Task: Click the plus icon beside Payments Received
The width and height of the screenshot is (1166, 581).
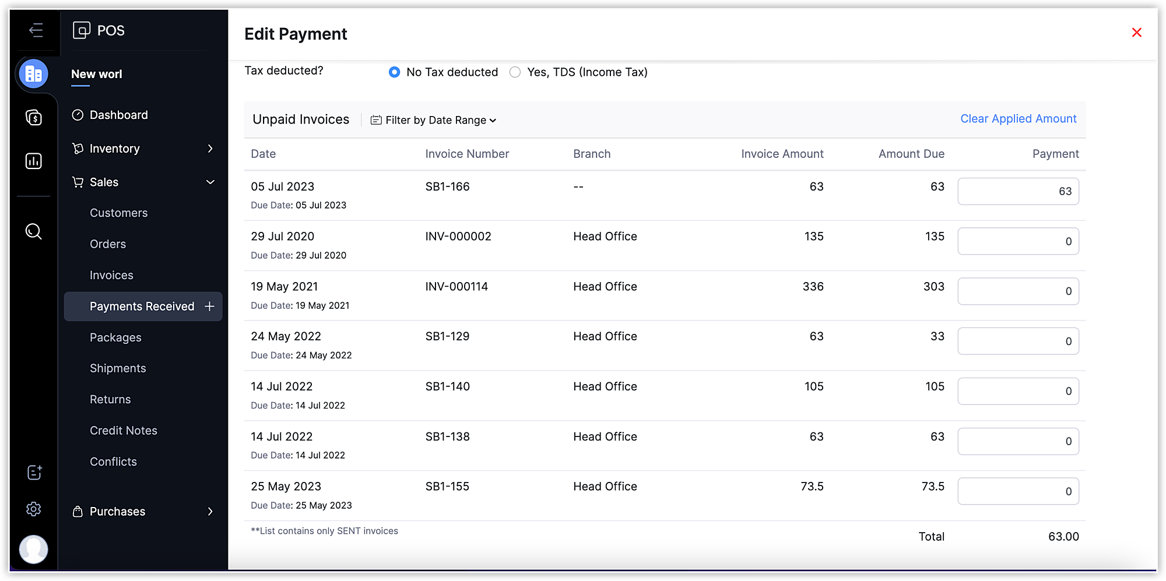Action: (210, 307)
